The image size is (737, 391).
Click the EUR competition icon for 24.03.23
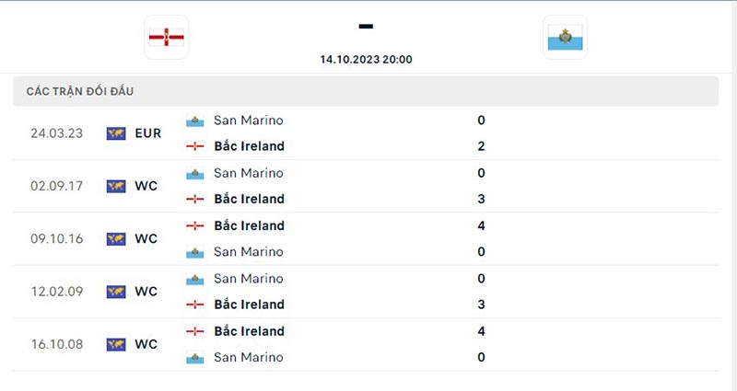point(116,133)
